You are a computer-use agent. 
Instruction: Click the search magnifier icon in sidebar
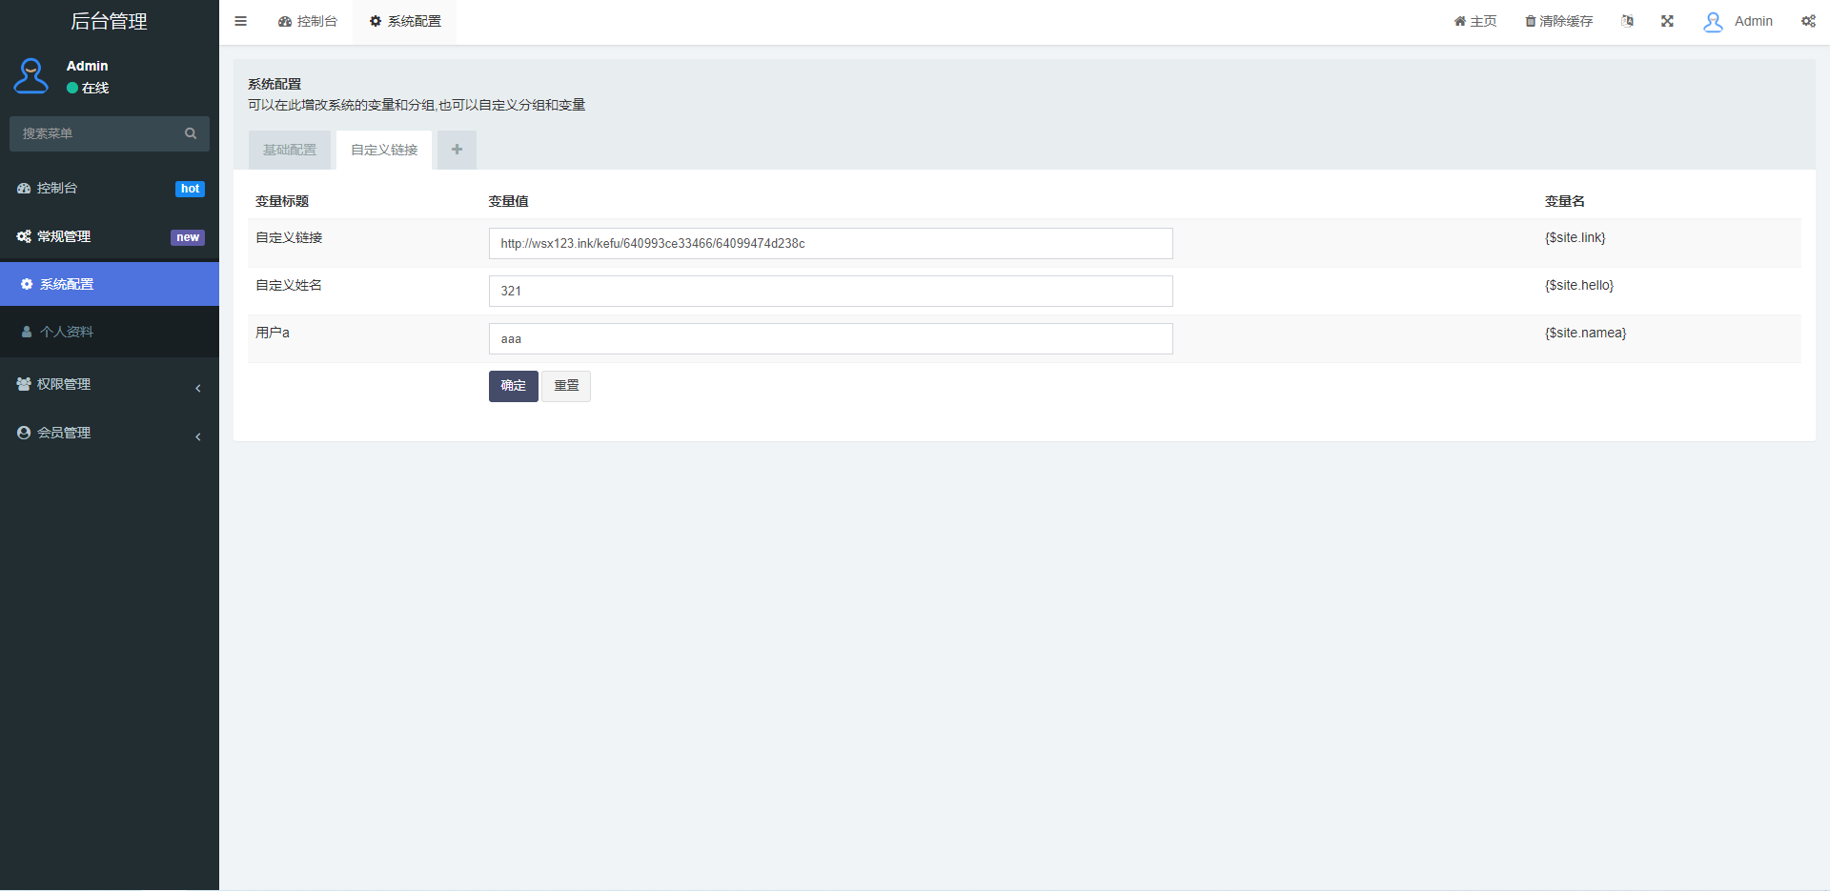[191, 133]
